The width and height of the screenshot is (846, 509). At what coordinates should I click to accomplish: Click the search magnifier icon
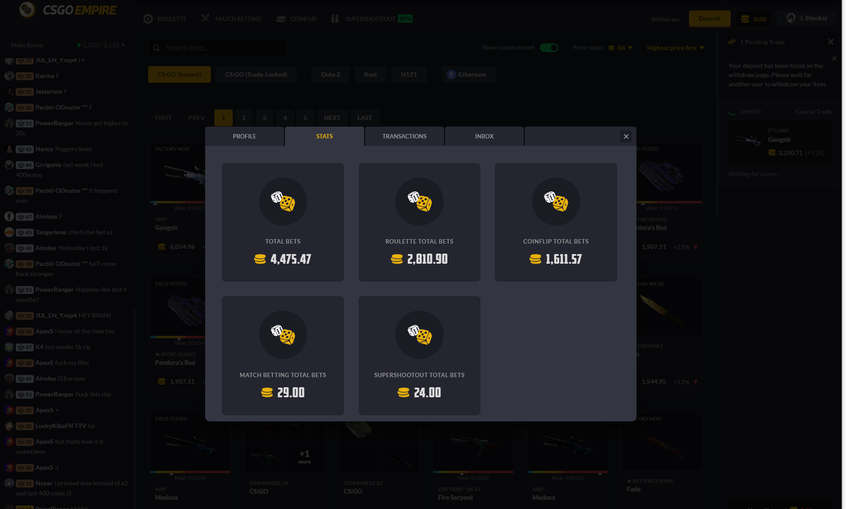coord(156,48)
